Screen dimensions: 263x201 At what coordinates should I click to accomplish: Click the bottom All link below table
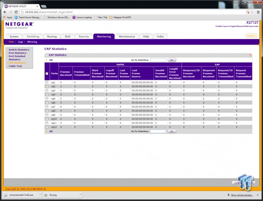point(51,131)
